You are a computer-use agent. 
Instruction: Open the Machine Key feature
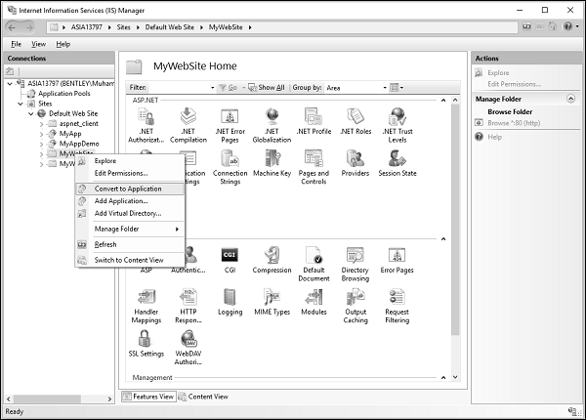(x=272, y=163)
